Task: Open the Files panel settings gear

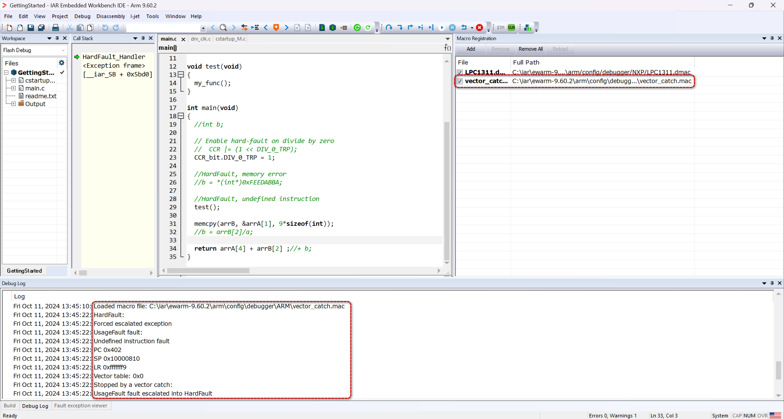Action: pyautogui.click(x=62, y=62)
